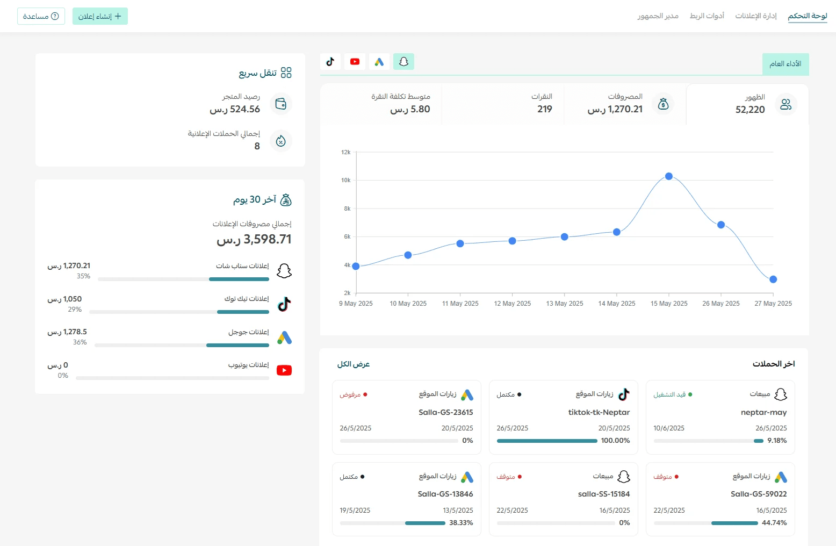Select the Snapchat platform filter icon
The height and width of the screenshot is (546, 836).
point(404,62)
